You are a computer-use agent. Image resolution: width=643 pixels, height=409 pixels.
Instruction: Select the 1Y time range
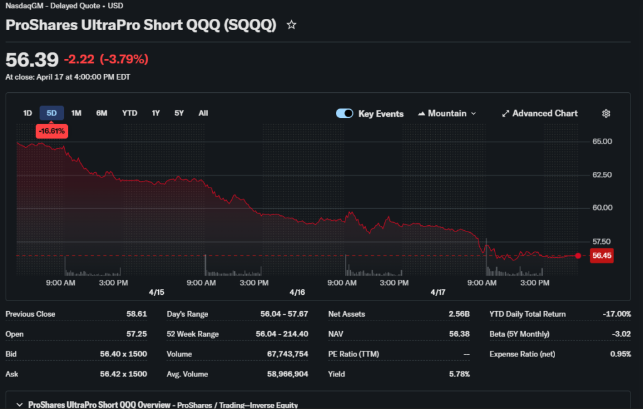(156, 114)
